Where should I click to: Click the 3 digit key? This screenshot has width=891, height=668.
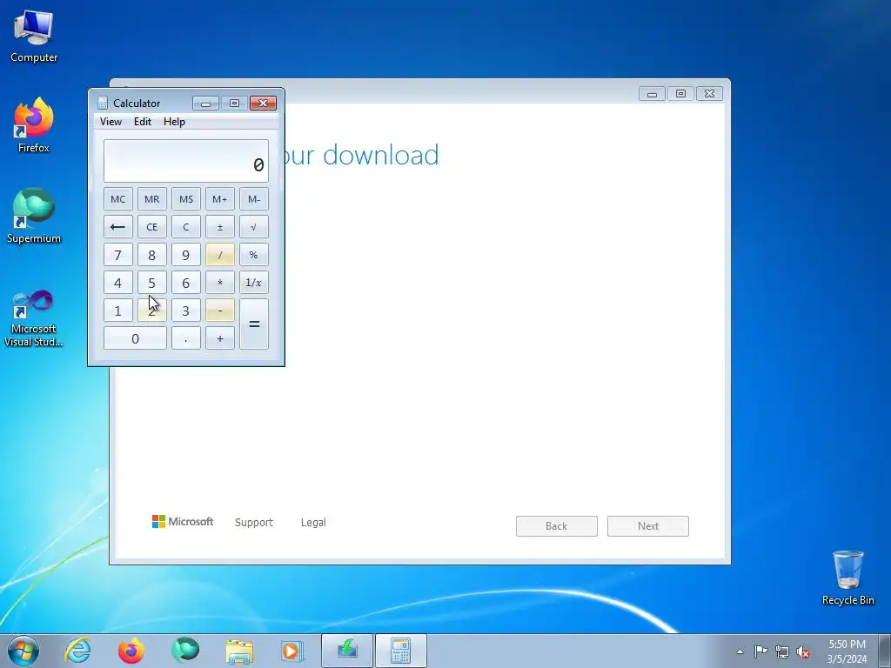pyautogui.click(x=186, y=311)
